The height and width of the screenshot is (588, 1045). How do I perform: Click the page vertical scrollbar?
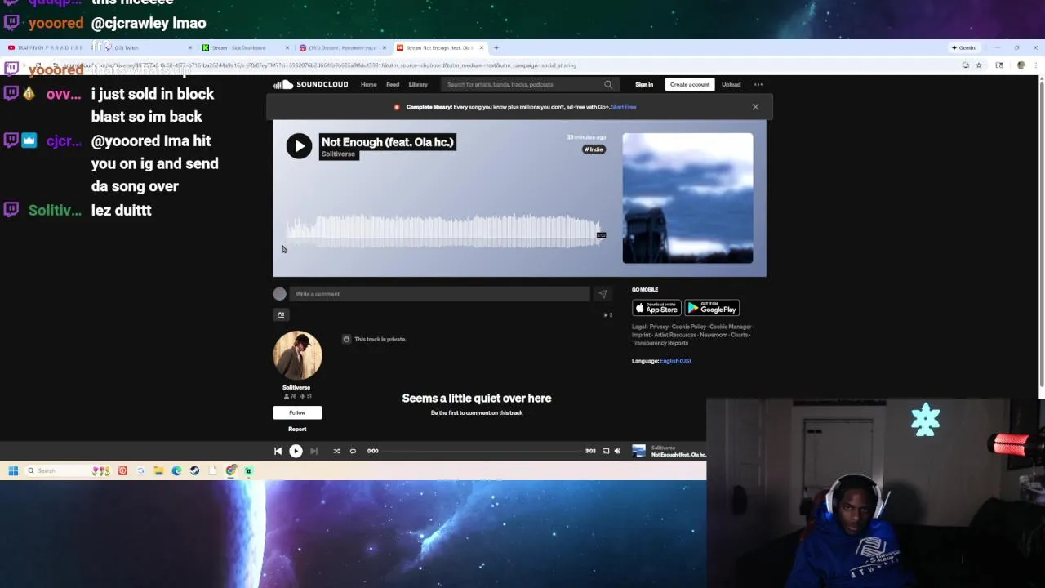1041,232
